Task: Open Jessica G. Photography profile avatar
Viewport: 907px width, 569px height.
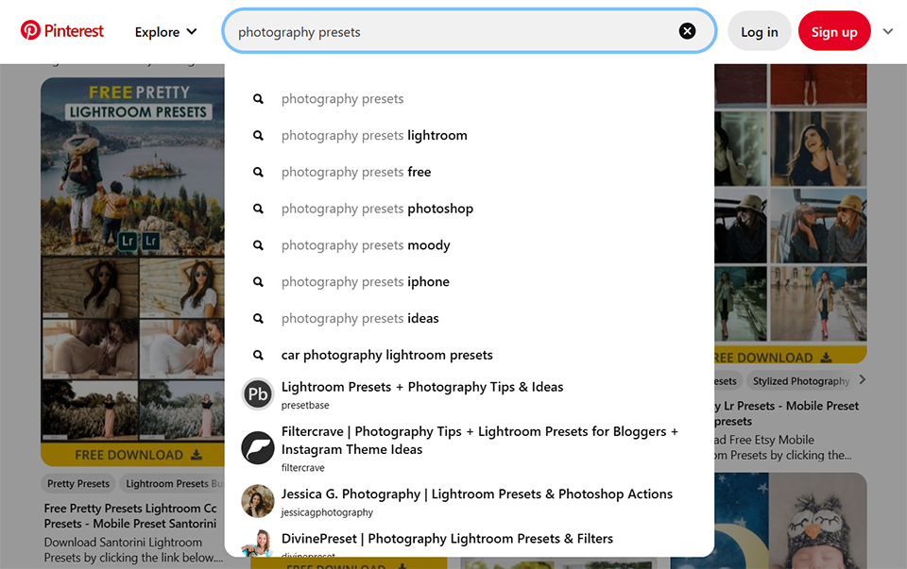Action: point(257,501)
